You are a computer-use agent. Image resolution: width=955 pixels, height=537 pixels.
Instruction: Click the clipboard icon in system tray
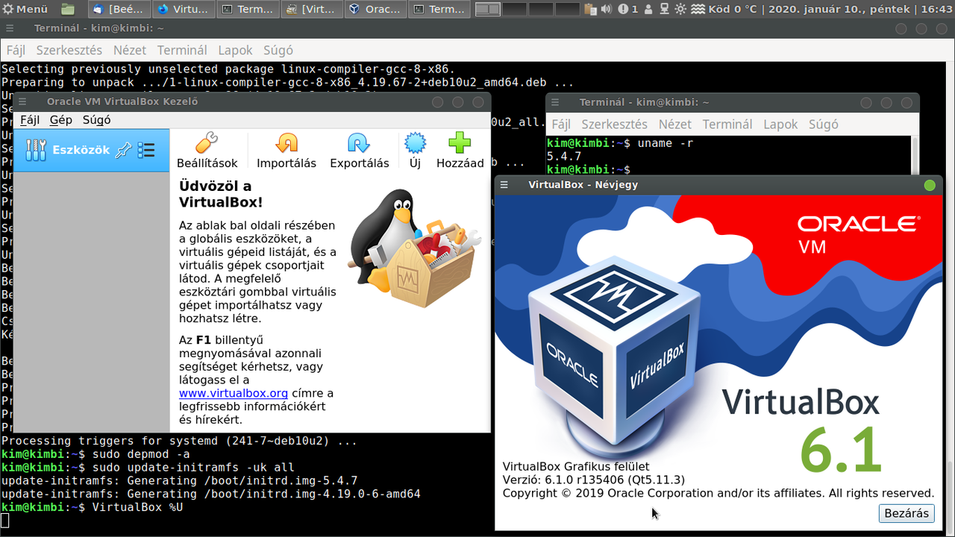(x=591, y=9)
